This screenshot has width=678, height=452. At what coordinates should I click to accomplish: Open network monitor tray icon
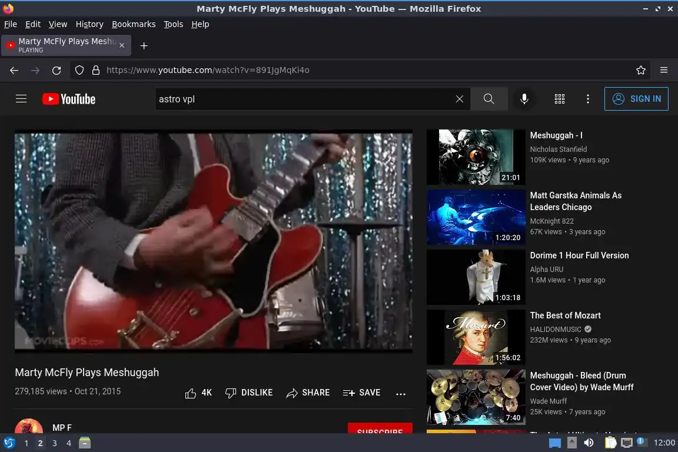pos(627,443)
